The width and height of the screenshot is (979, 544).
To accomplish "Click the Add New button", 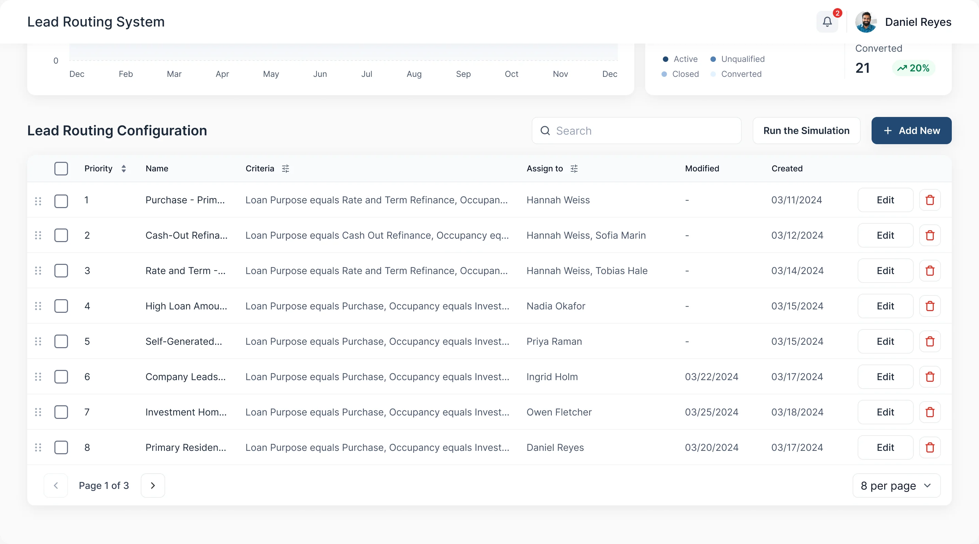I will pyautogui.click(x=911, y=131).
